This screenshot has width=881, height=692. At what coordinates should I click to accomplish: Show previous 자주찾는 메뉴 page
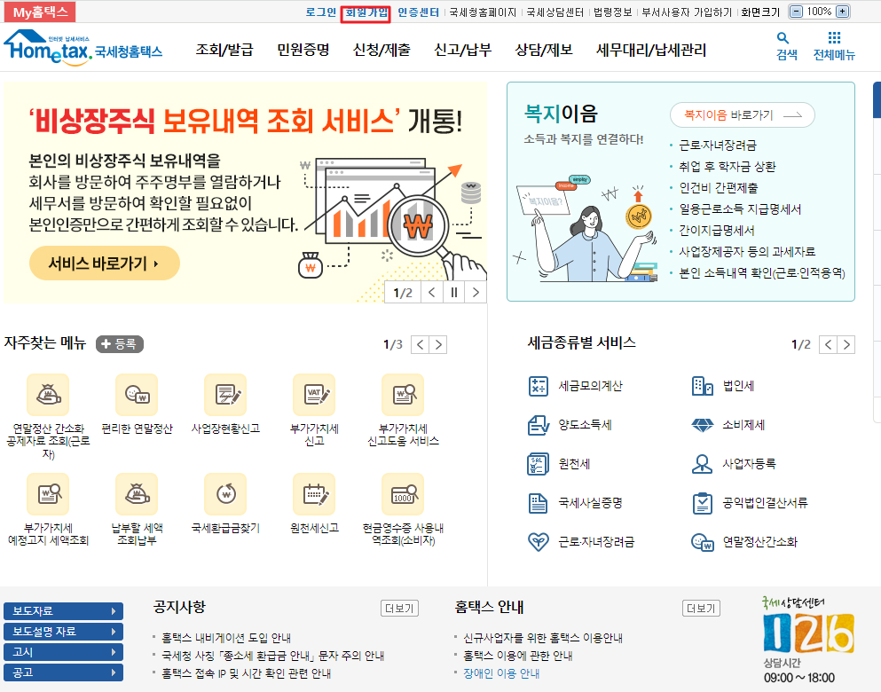(x=420, y=344)
